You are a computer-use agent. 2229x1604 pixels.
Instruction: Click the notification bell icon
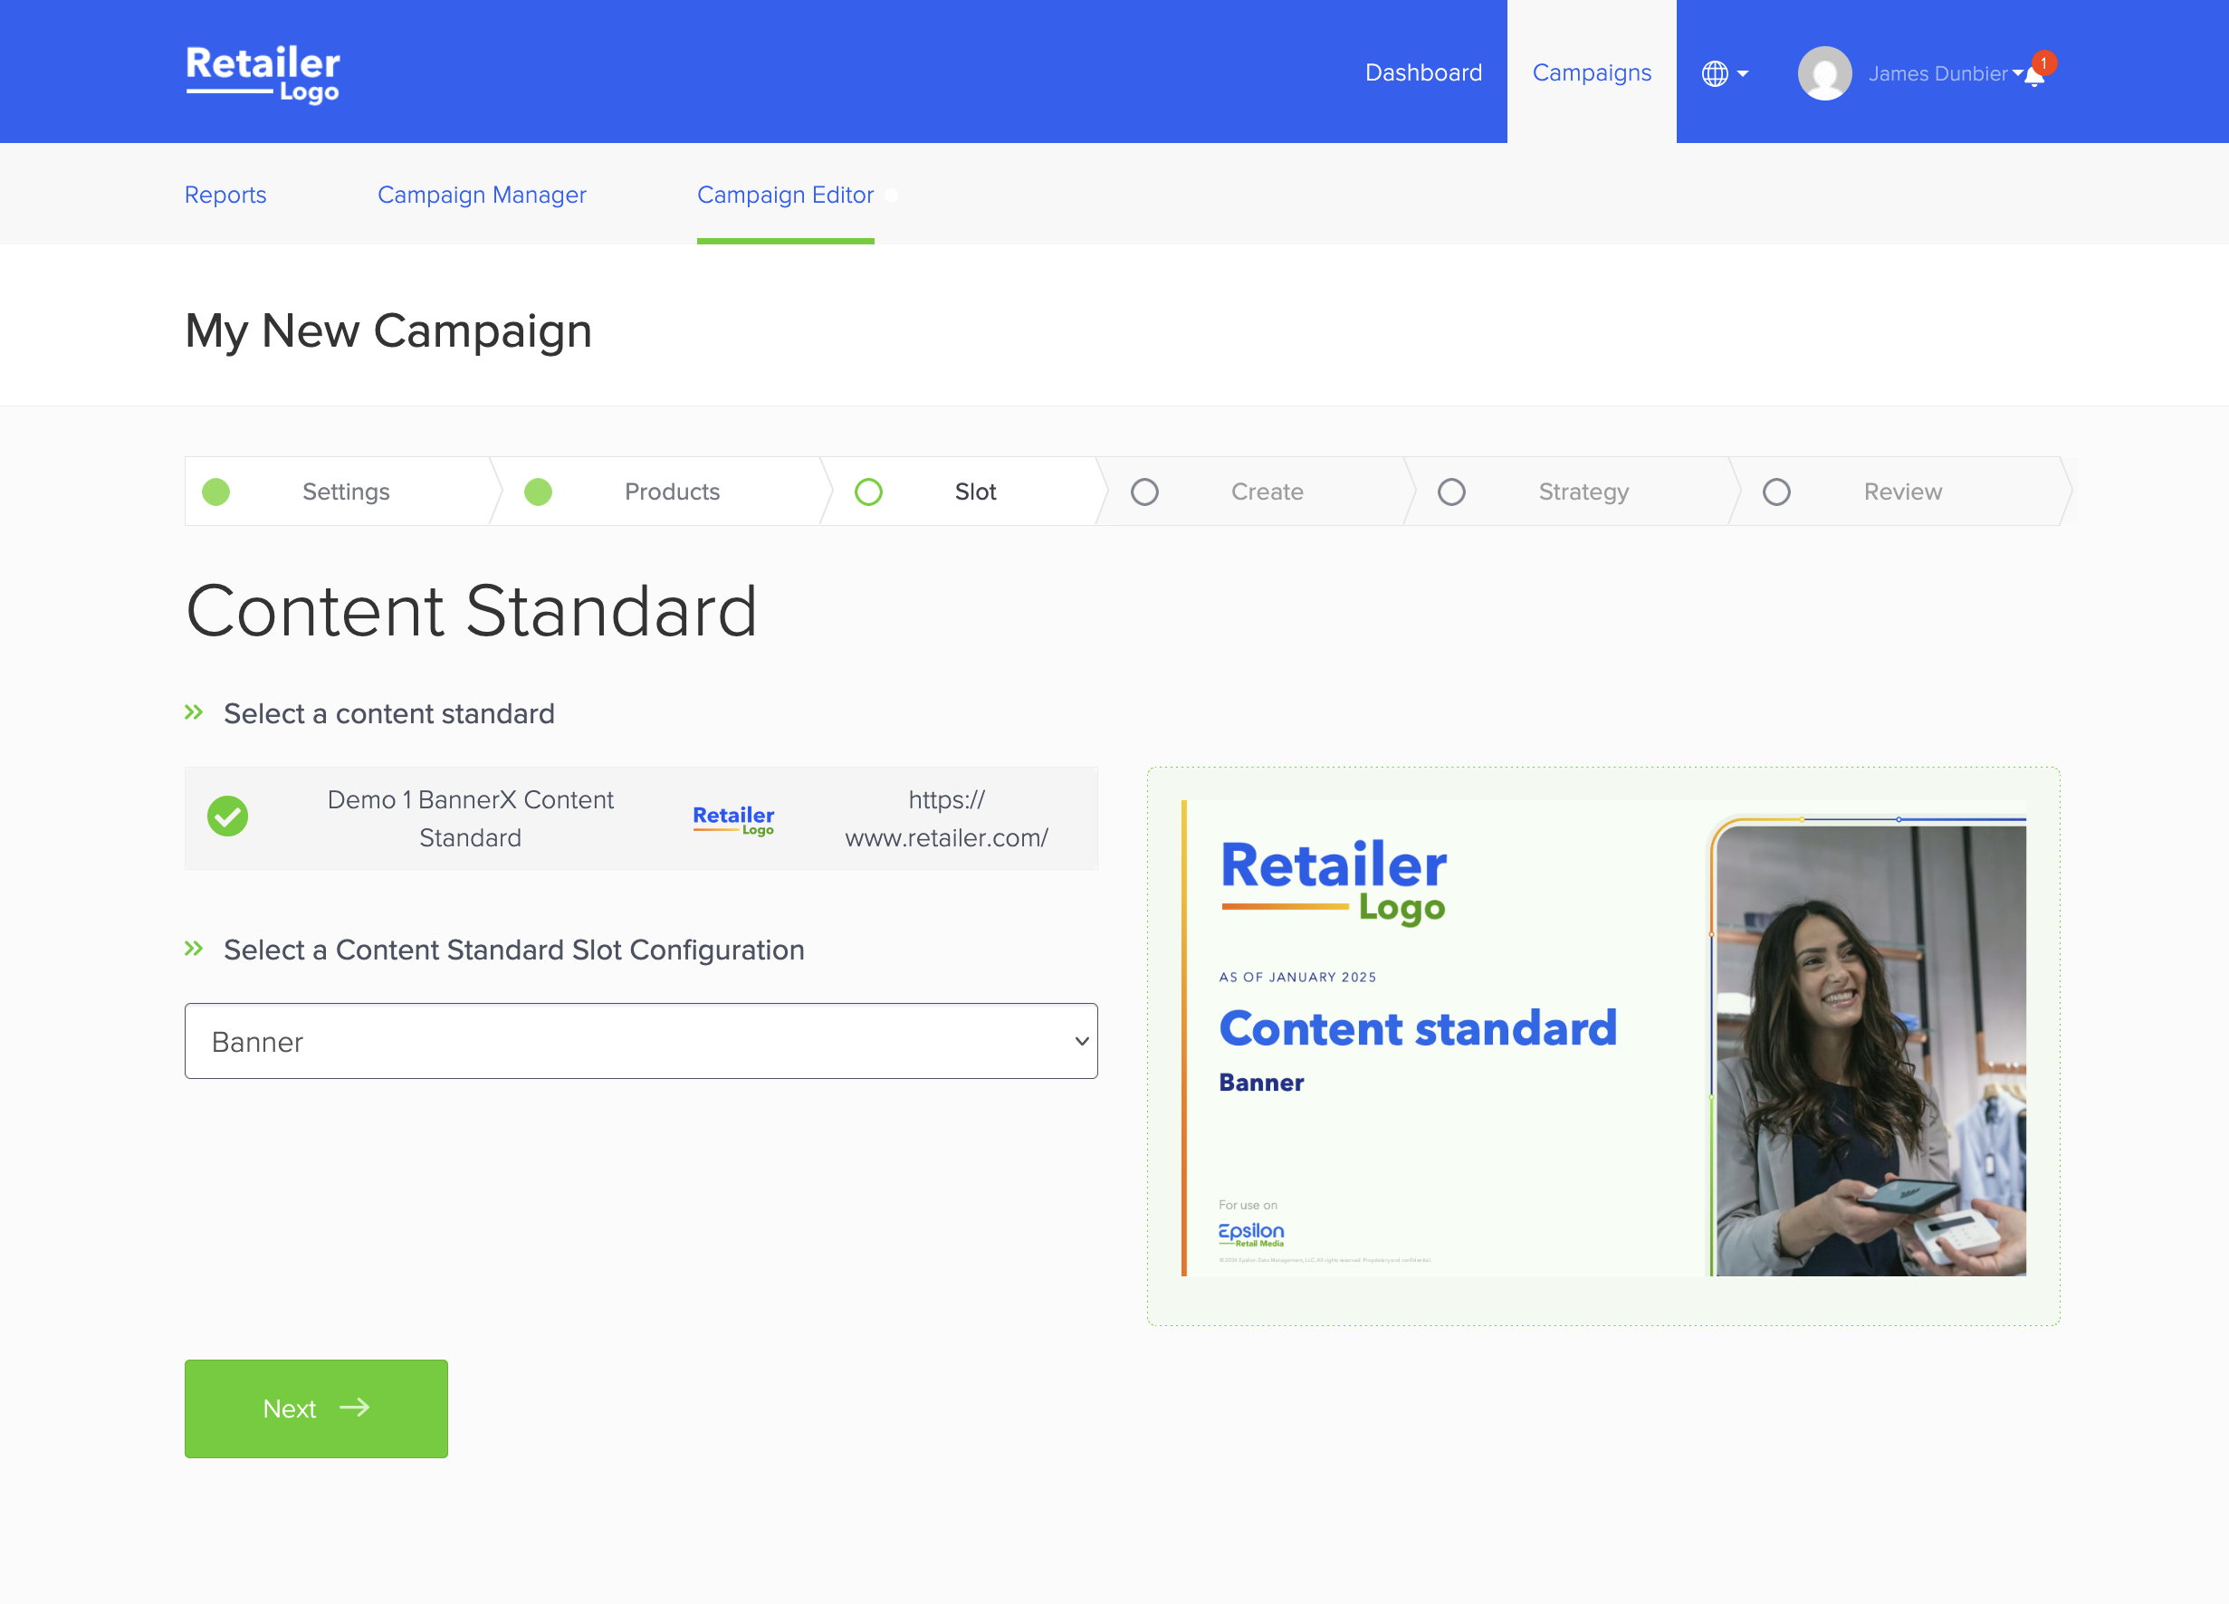pos(2034,77)
